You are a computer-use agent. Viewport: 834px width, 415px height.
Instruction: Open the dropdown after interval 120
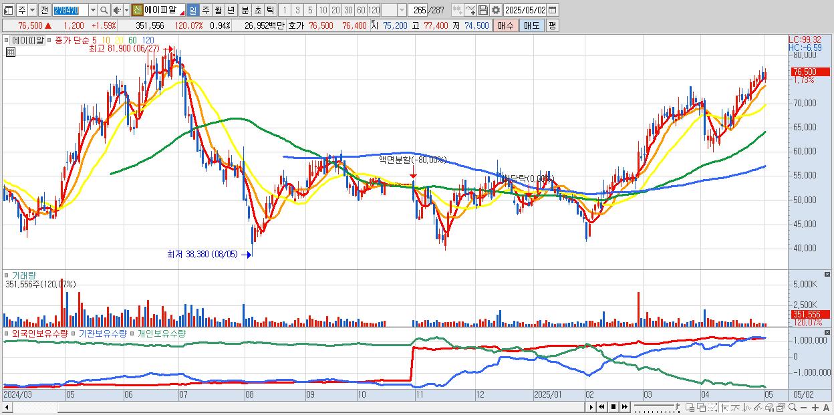pyautogui.click(x=402, y=10)
